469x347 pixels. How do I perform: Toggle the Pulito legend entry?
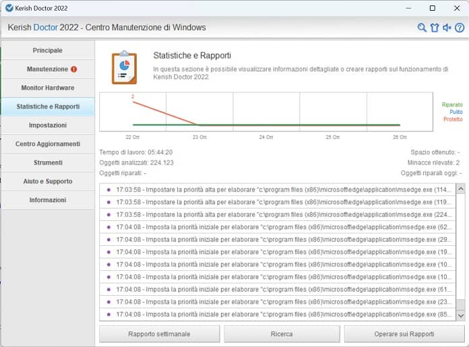tap(456, 112)
